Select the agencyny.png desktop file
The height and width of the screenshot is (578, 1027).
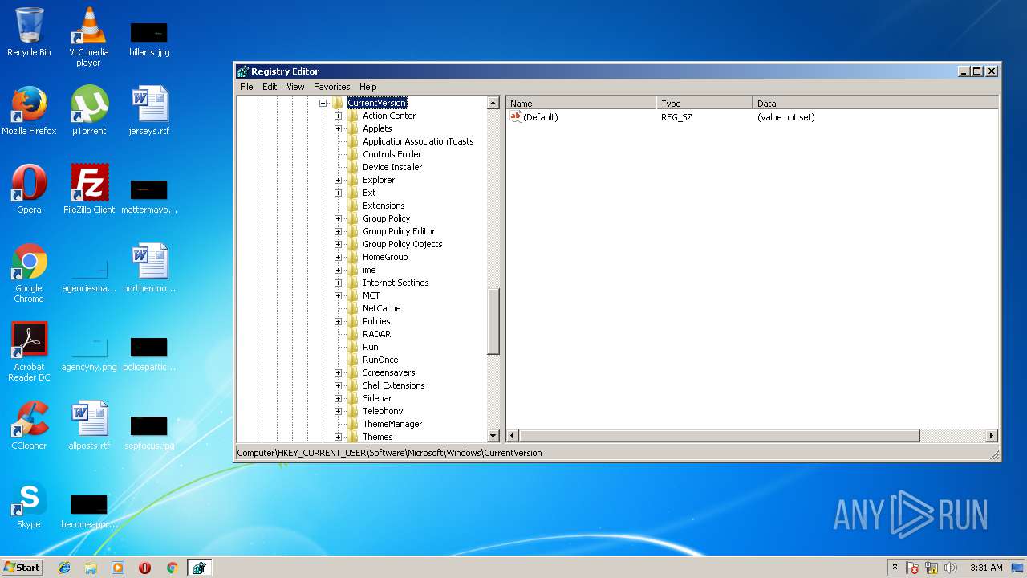(89, 352)
